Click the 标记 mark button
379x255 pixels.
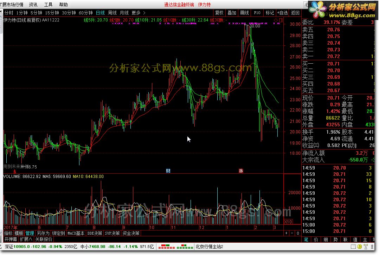(x=270, y=13)
